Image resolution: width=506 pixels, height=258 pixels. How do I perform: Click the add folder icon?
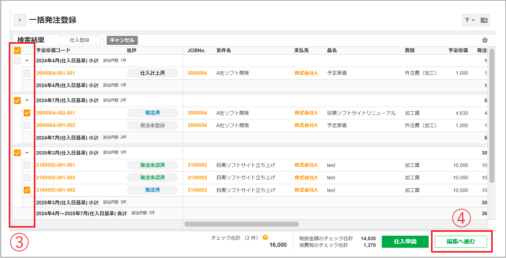pos(484,20)
